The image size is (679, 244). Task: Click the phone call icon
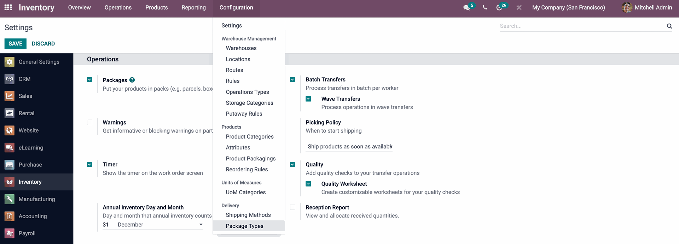tap(485, 7)
